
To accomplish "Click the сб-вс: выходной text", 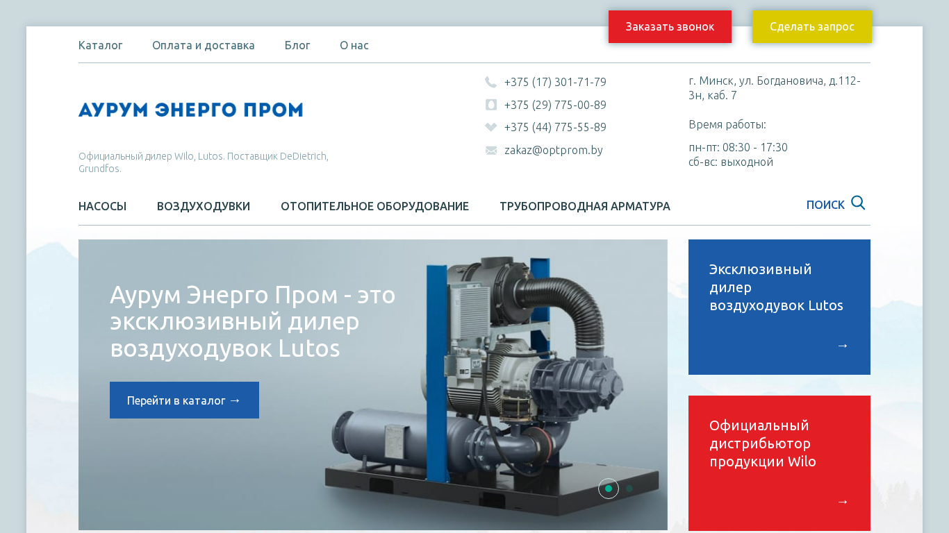I will [731, 162].
